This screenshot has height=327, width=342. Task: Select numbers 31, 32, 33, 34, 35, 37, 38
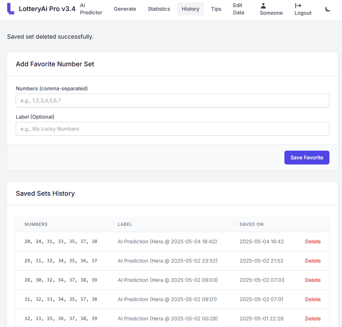point(61,299)
